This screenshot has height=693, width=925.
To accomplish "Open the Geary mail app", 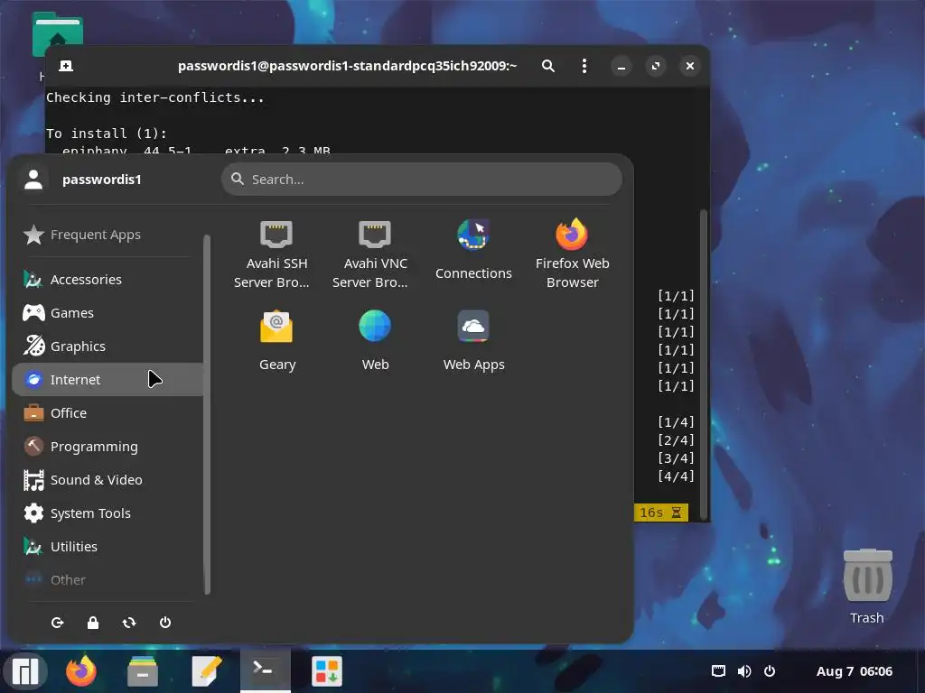I will pos(276,341).
